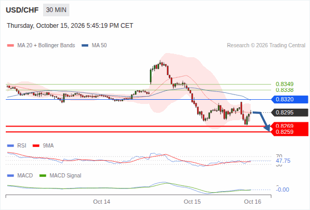Click the blue 0.8320 pivot price tag

click(290, 99)
